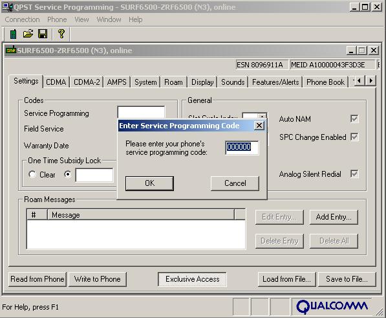This screenshot has width=386, height=318.
Task: Toggle the Auto NAM checkbox
Action: pyautogui.click(x=354, y=119)
